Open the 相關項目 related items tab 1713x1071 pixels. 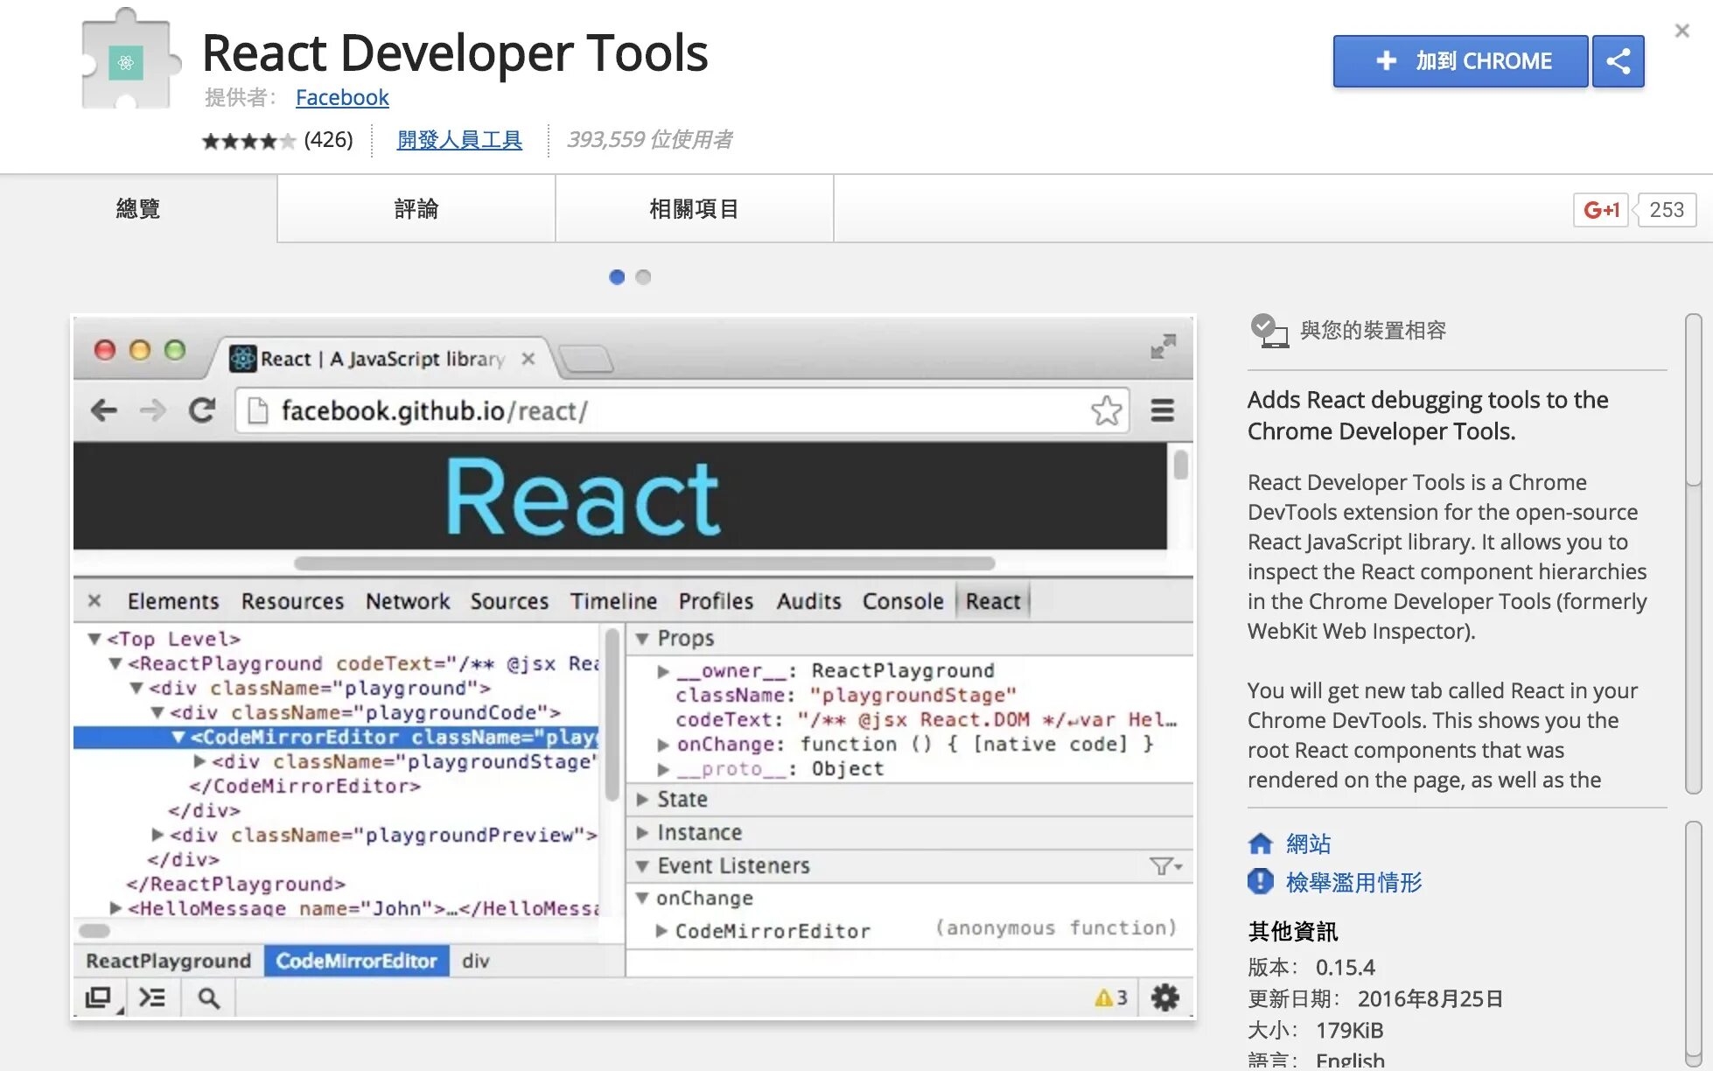694,209
